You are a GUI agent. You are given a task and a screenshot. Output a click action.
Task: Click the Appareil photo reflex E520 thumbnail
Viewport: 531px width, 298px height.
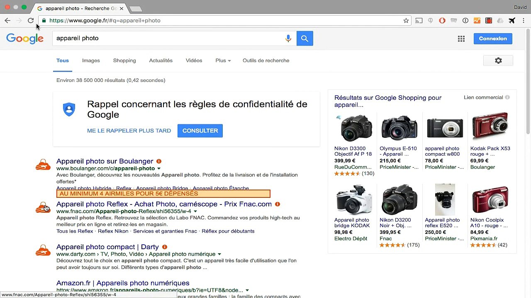click(x=445, y=199)
